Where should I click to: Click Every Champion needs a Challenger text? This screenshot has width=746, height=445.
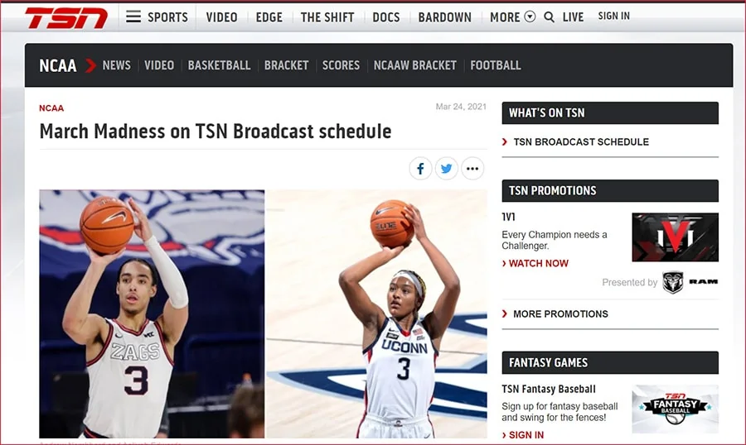coord(555,241)
